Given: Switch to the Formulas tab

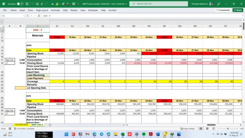Looking at the screenshot, I should [x=55, y=10].
